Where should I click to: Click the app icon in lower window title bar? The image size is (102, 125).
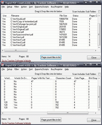pos(3,65)
